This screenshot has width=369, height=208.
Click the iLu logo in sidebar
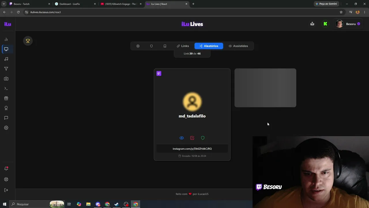point(7,24)
